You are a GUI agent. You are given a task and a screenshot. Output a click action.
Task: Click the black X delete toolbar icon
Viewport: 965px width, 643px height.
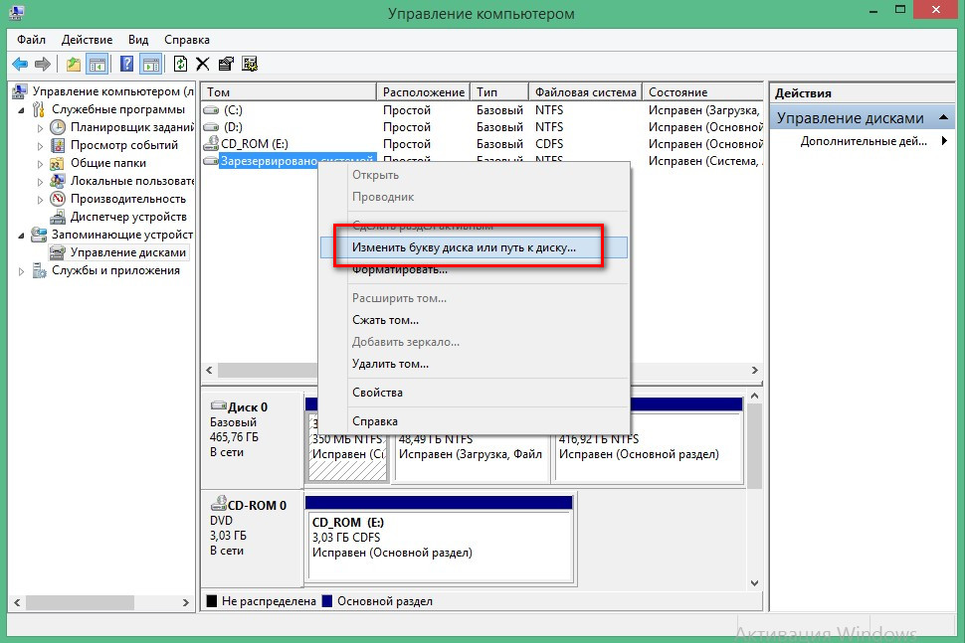point(203,64)
